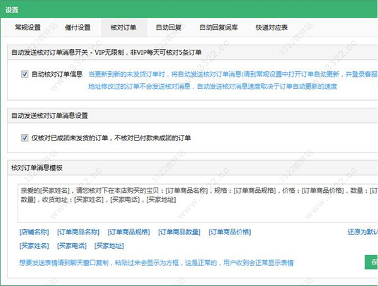
Task: Insert the [买家电话] placeholder link
Action: coord(72,246)
